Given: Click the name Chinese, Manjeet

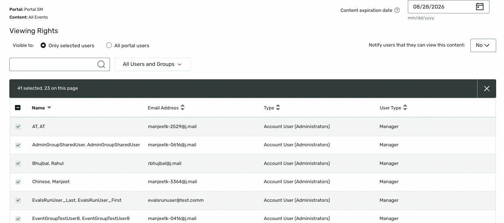Looking at the screenshot, I should tap(51, 182).
